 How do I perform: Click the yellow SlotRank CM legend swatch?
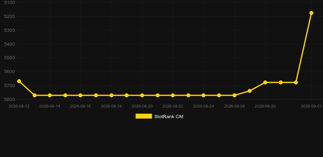tap(144, 116)
